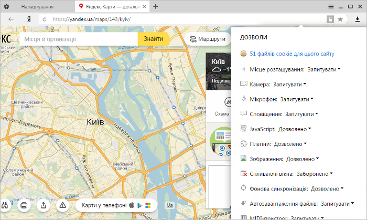This screenshot has height=220, width=367.
Task: Open Камера permission dropdown
Action: coord(290,85)
